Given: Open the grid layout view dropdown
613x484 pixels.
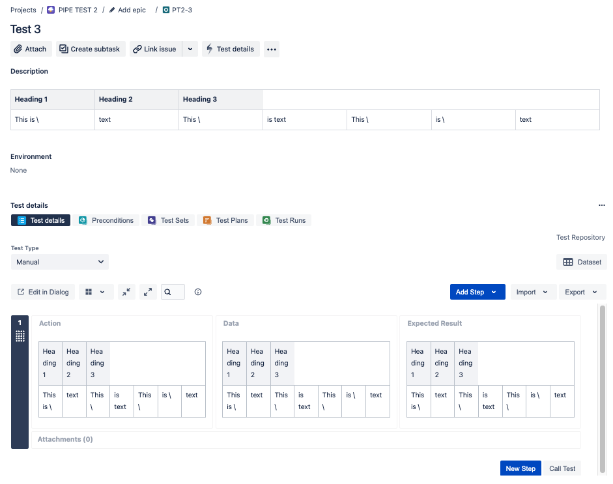Looking at the screenshot, I should click(x=96, y=292).
